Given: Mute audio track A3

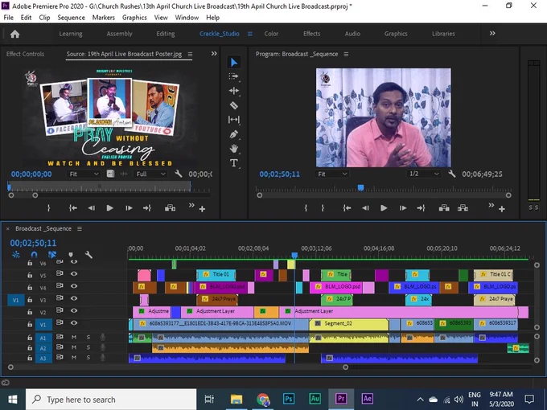Looking at the screenshot, I should coord(74,358).
